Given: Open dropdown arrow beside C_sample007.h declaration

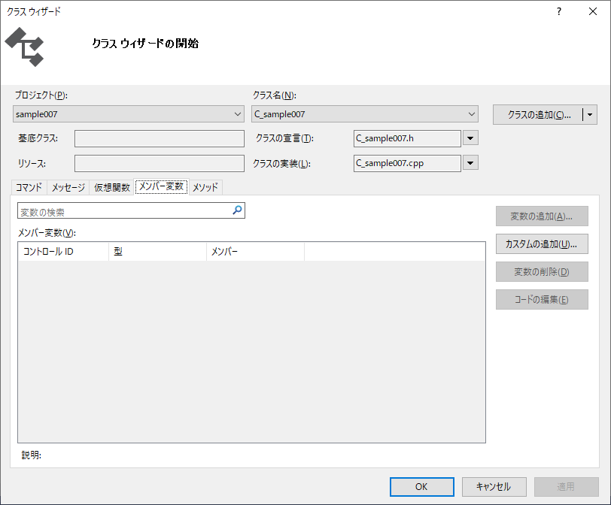Looking at the screenshot, I should click(470, 138).
